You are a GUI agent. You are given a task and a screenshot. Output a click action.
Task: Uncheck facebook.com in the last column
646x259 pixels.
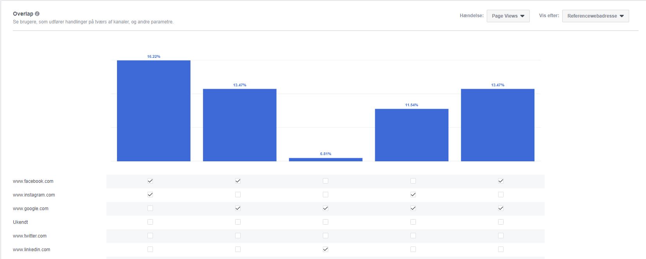pyautogui.click(x=500, y=181)
